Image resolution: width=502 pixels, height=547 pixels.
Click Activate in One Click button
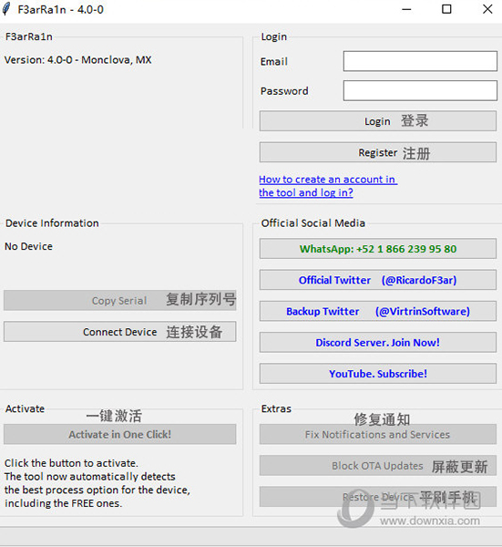coord(120,434)
